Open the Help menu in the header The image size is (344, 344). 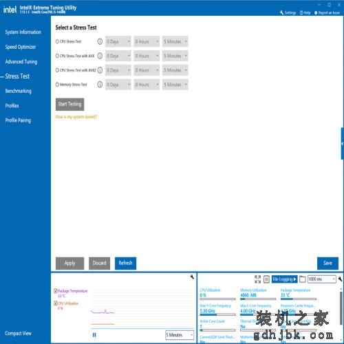tap(305, 12)
